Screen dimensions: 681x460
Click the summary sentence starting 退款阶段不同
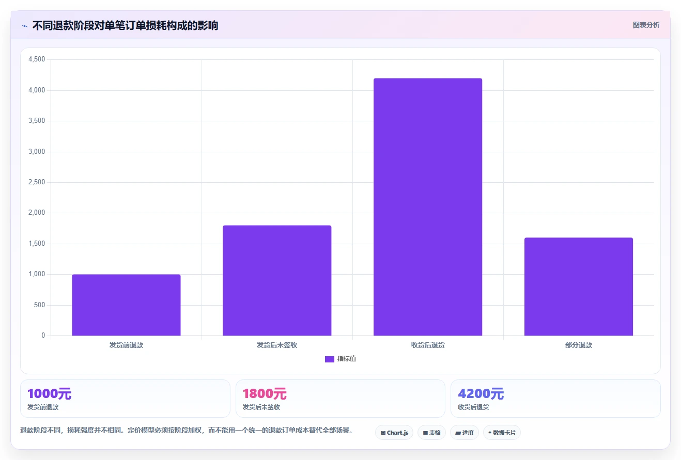tap(187, 430)
